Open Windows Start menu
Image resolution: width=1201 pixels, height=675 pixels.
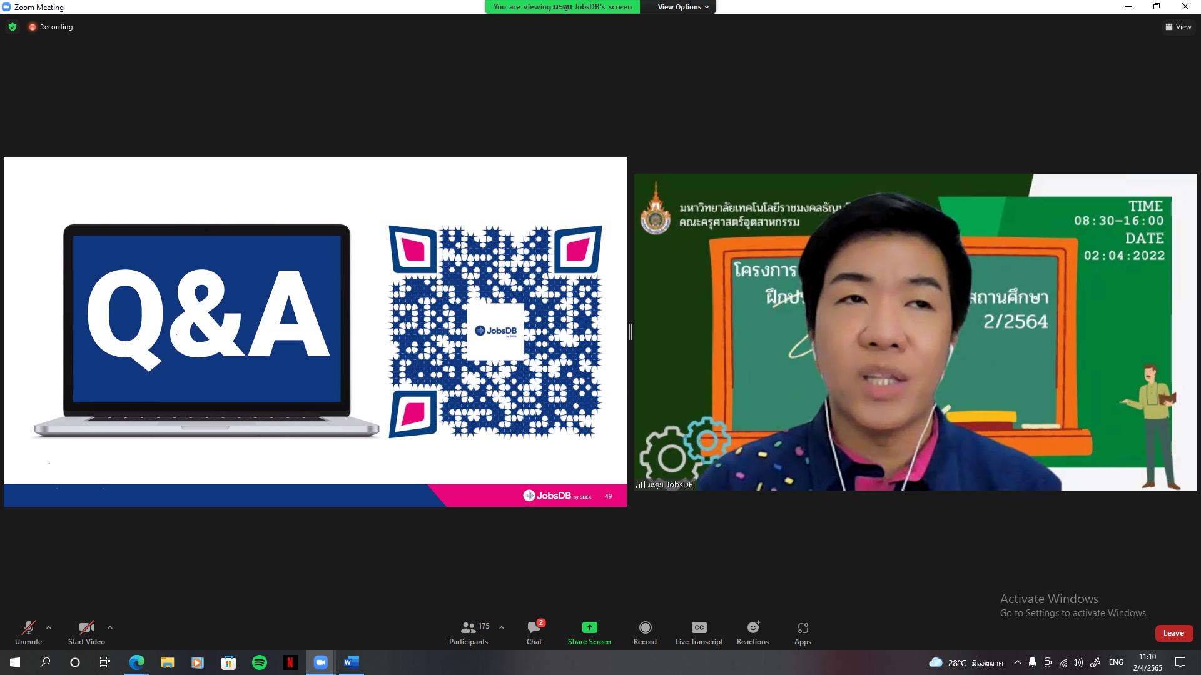(15, 662)
